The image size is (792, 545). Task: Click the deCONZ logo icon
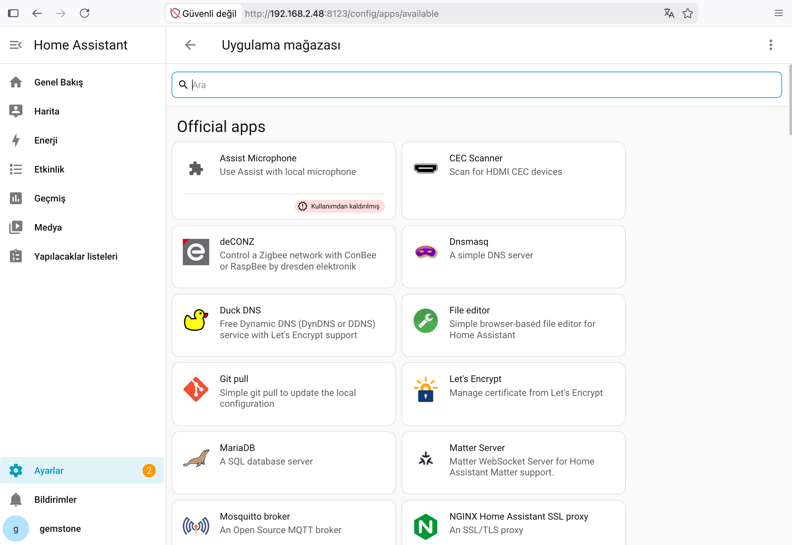(196, 252)
